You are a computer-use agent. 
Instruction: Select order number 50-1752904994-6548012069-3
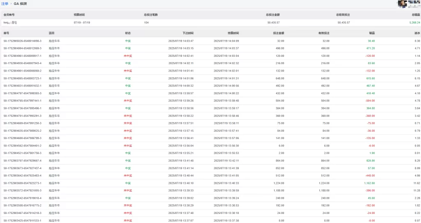[23, 49]
